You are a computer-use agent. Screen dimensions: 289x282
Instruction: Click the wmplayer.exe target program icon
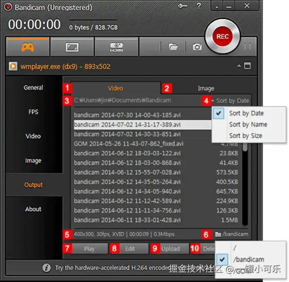tap(13, 66)
